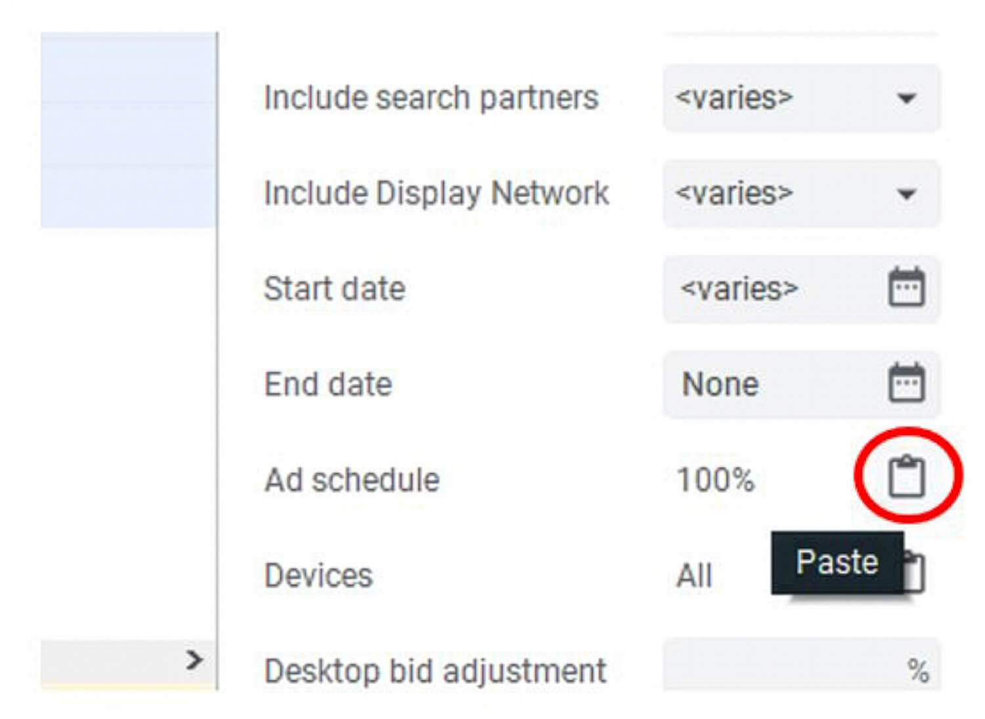This screenshot has height=719, width=985.
Task: Open the End date calendar picker icon
Action: click(x=907, y=383)
